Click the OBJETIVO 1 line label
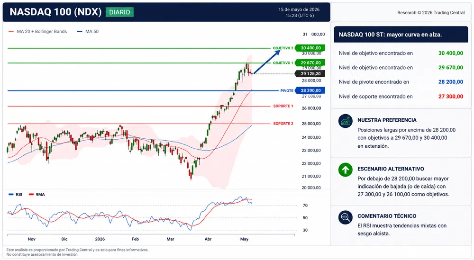The image size is (474, 260). point(283,63)
